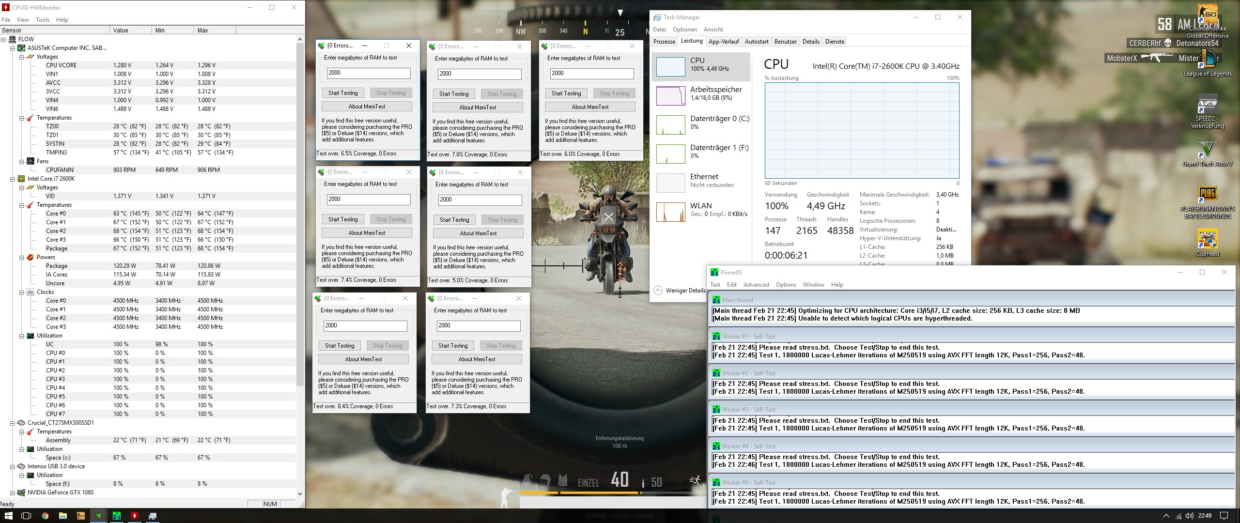Open File Explorer taskbar icon
Image resolution: width=1240 pixels, height=523 pixels.
point(63,516)
